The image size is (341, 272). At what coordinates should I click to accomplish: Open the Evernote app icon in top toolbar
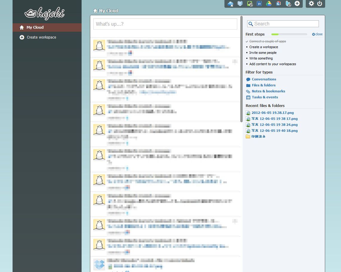pyautogui.click(x=250, y=4)
